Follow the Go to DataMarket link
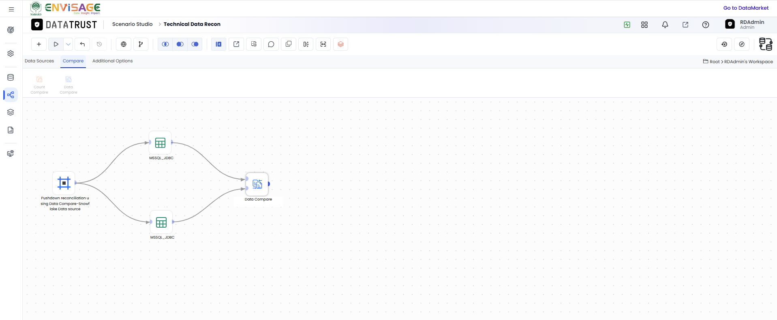Screen dimensions: 777x320 (x=746, y=8)
